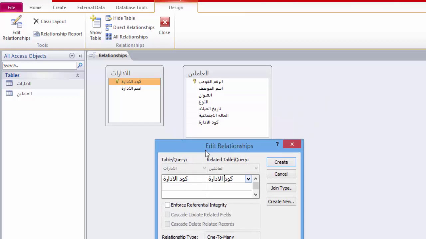Switch to the Home tab
The image size is (426, 239).
[x=35, y=7]
